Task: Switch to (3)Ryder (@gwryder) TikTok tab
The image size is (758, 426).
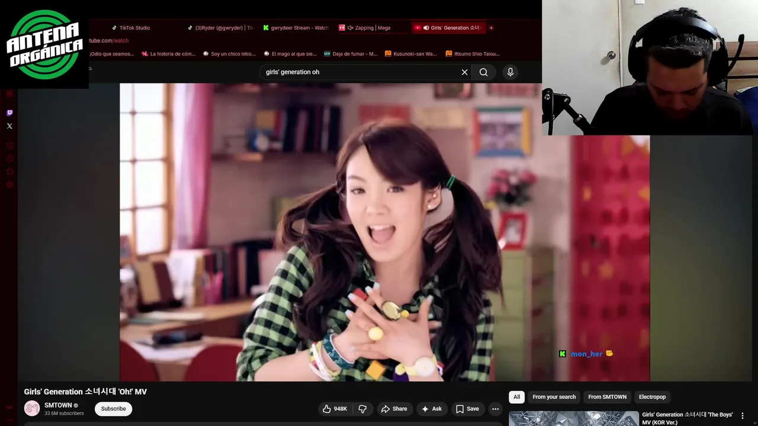Action: coord(220,28)
